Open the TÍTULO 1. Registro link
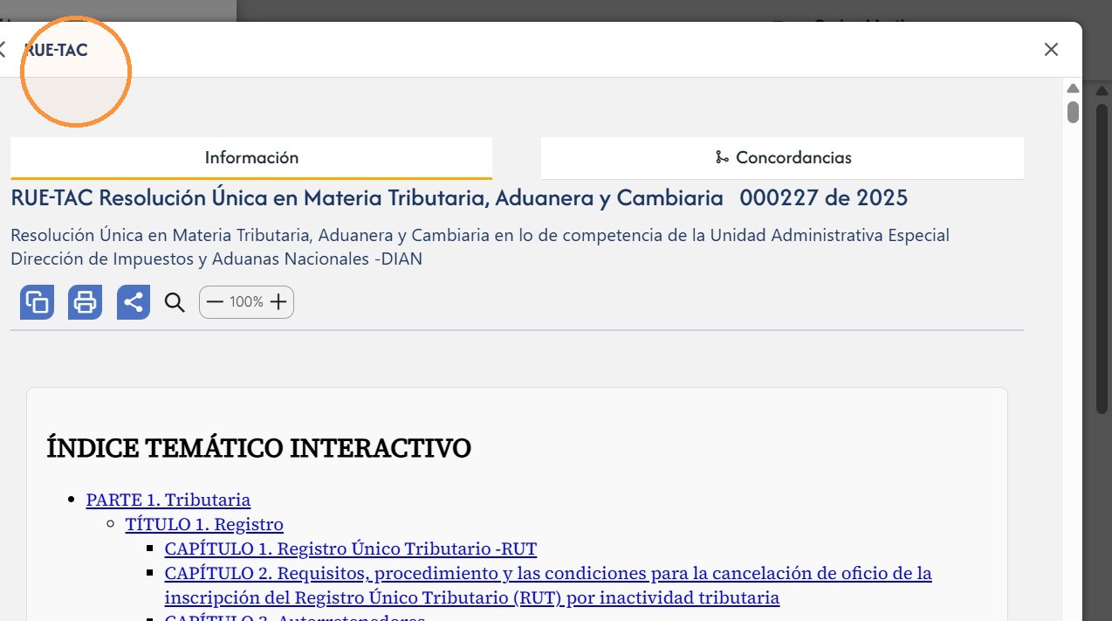1112x621 pixels. (204, 524)
